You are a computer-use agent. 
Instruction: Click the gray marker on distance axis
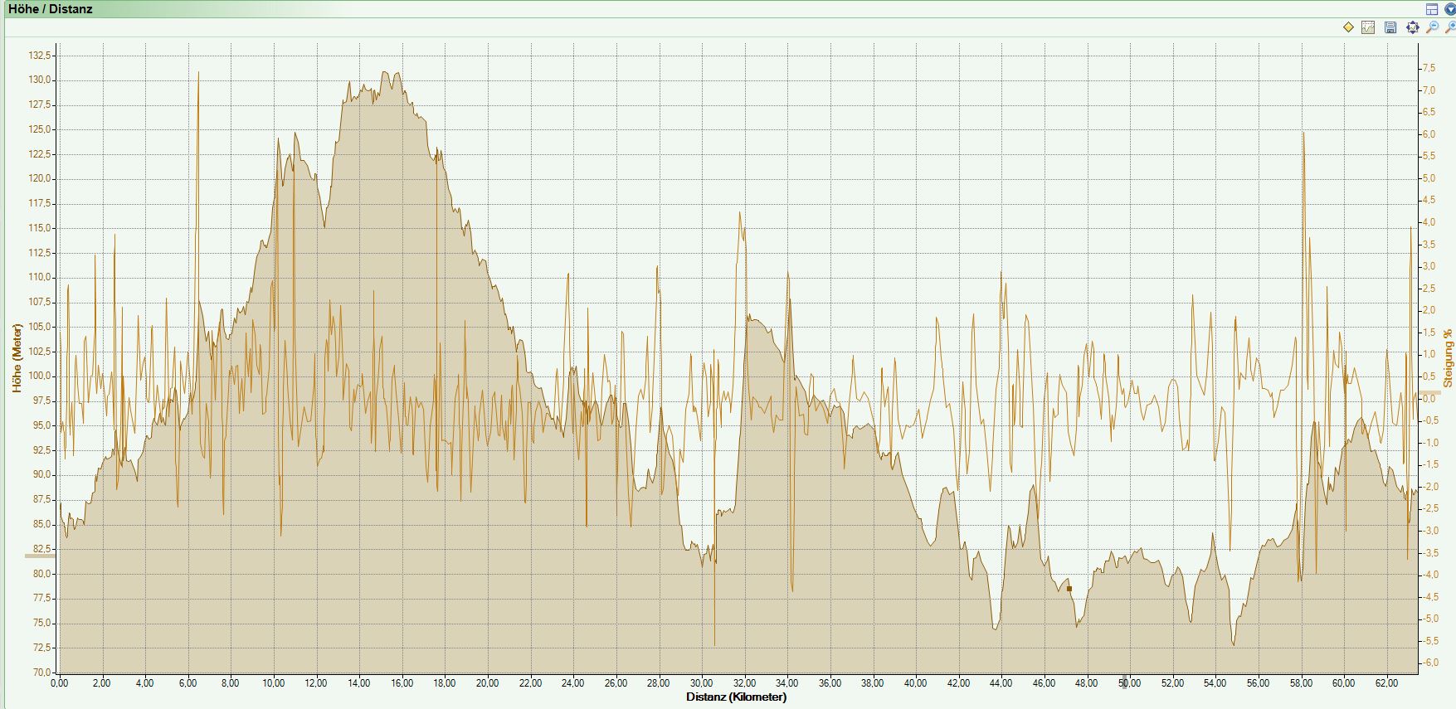(1126, 682)
